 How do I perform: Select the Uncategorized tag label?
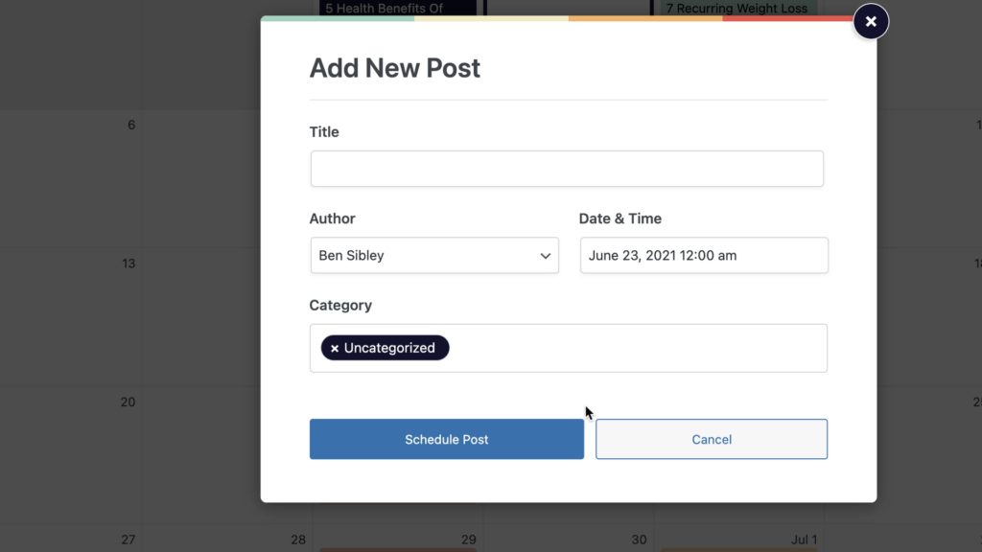[389, 348]
